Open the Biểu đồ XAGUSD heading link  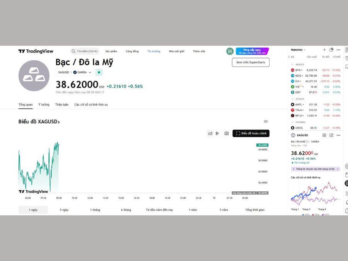[x=39, y=122]
